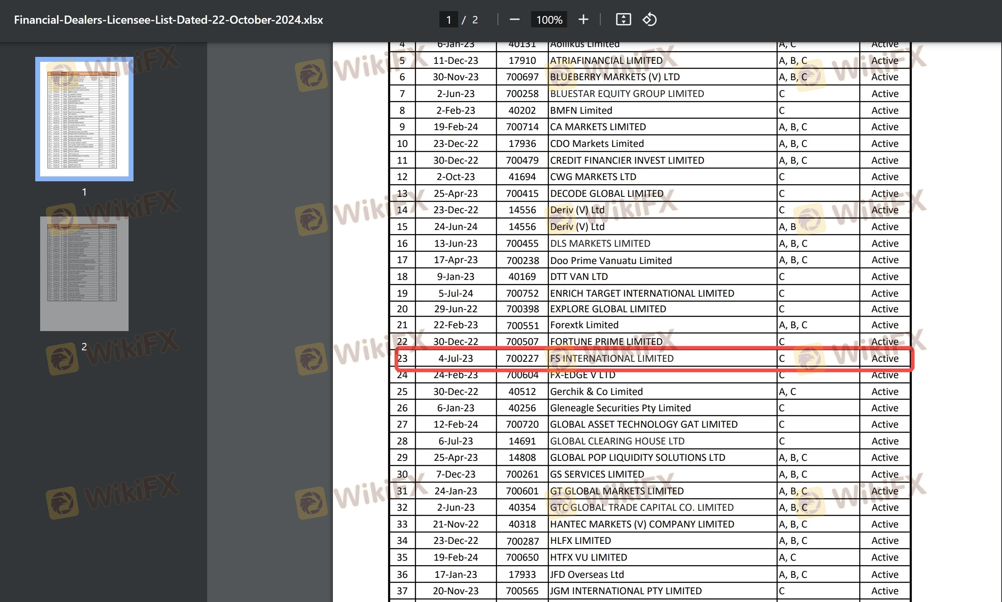
Task: Click Active status of row 23
Action: tap(884, 358)
